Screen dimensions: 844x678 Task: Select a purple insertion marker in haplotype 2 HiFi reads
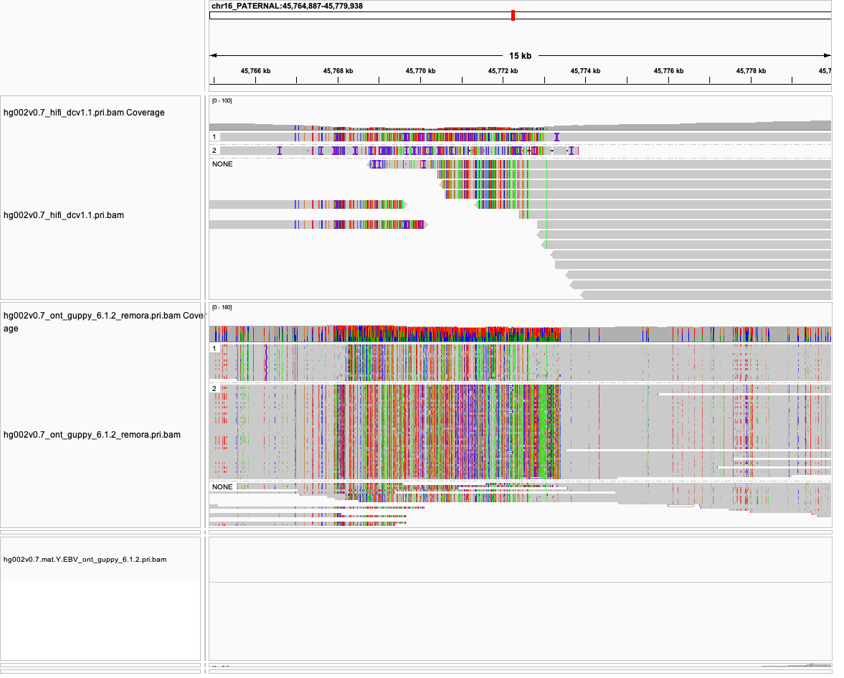(x=278, y=149)
